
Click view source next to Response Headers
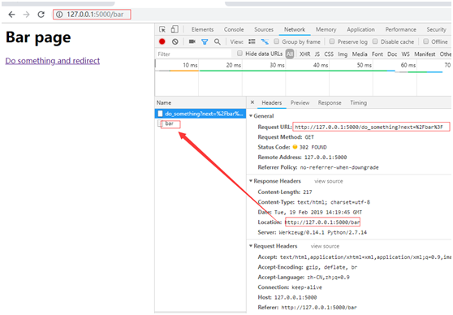[x=329, y=181]
